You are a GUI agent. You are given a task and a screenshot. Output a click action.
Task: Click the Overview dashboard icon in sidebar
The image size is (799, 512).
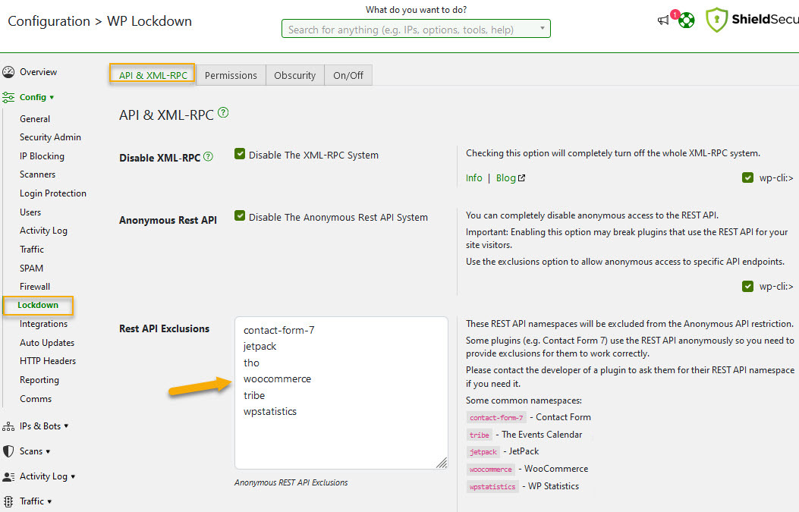tap(8, 72)
